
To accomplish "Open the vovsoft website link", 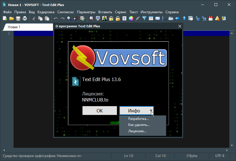I will pos(115,122).
